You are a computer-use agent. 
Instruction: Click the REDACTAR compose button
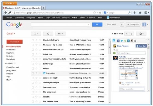tap(14, 42)
